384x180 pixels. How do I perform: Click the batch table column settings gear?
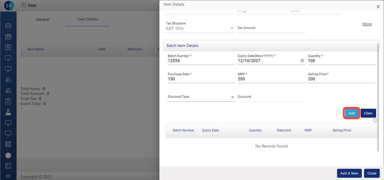(x=375, y=120)
